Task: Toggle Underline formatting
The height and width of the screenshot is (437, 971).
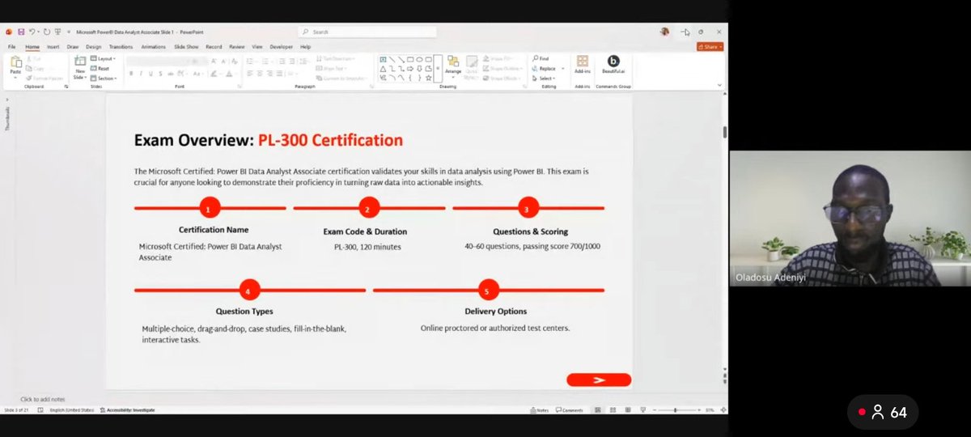Action: coord(151,74)
